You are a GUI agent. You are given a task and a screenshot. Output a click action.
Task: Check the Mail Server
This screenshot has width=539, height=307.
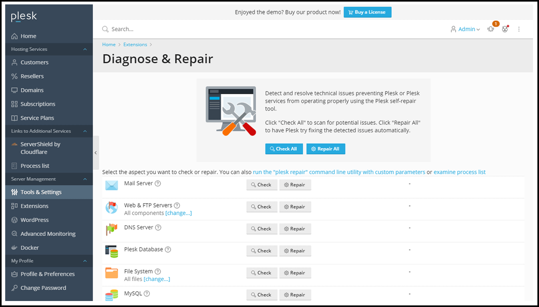pyautogui.click(x=262, y=185)
